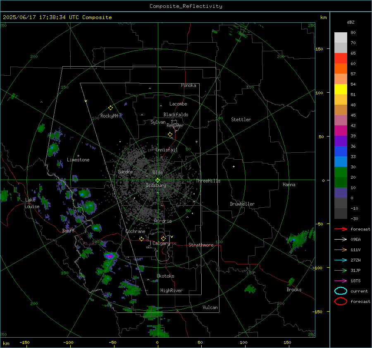Click the white plus marker west of Hanna

point(234,166)
